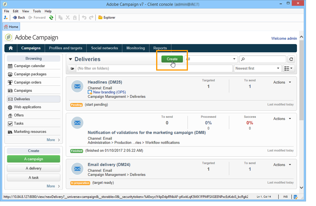The image size is (316, 206).
Task: Switch to the Campaigns tab
Action: pos(31,48)
